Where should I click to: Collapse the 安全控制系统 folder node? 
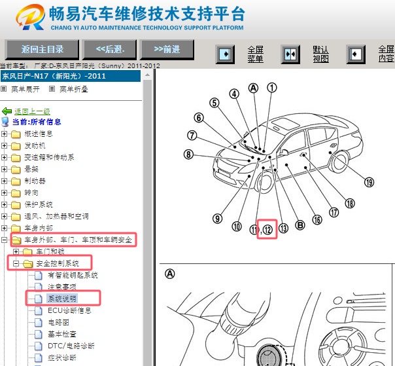(16, 263)
